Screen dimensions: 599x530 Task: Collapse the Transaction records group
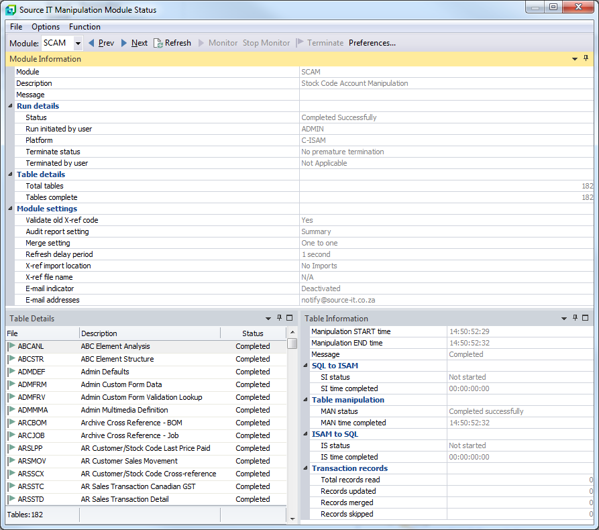click(305, 468)
